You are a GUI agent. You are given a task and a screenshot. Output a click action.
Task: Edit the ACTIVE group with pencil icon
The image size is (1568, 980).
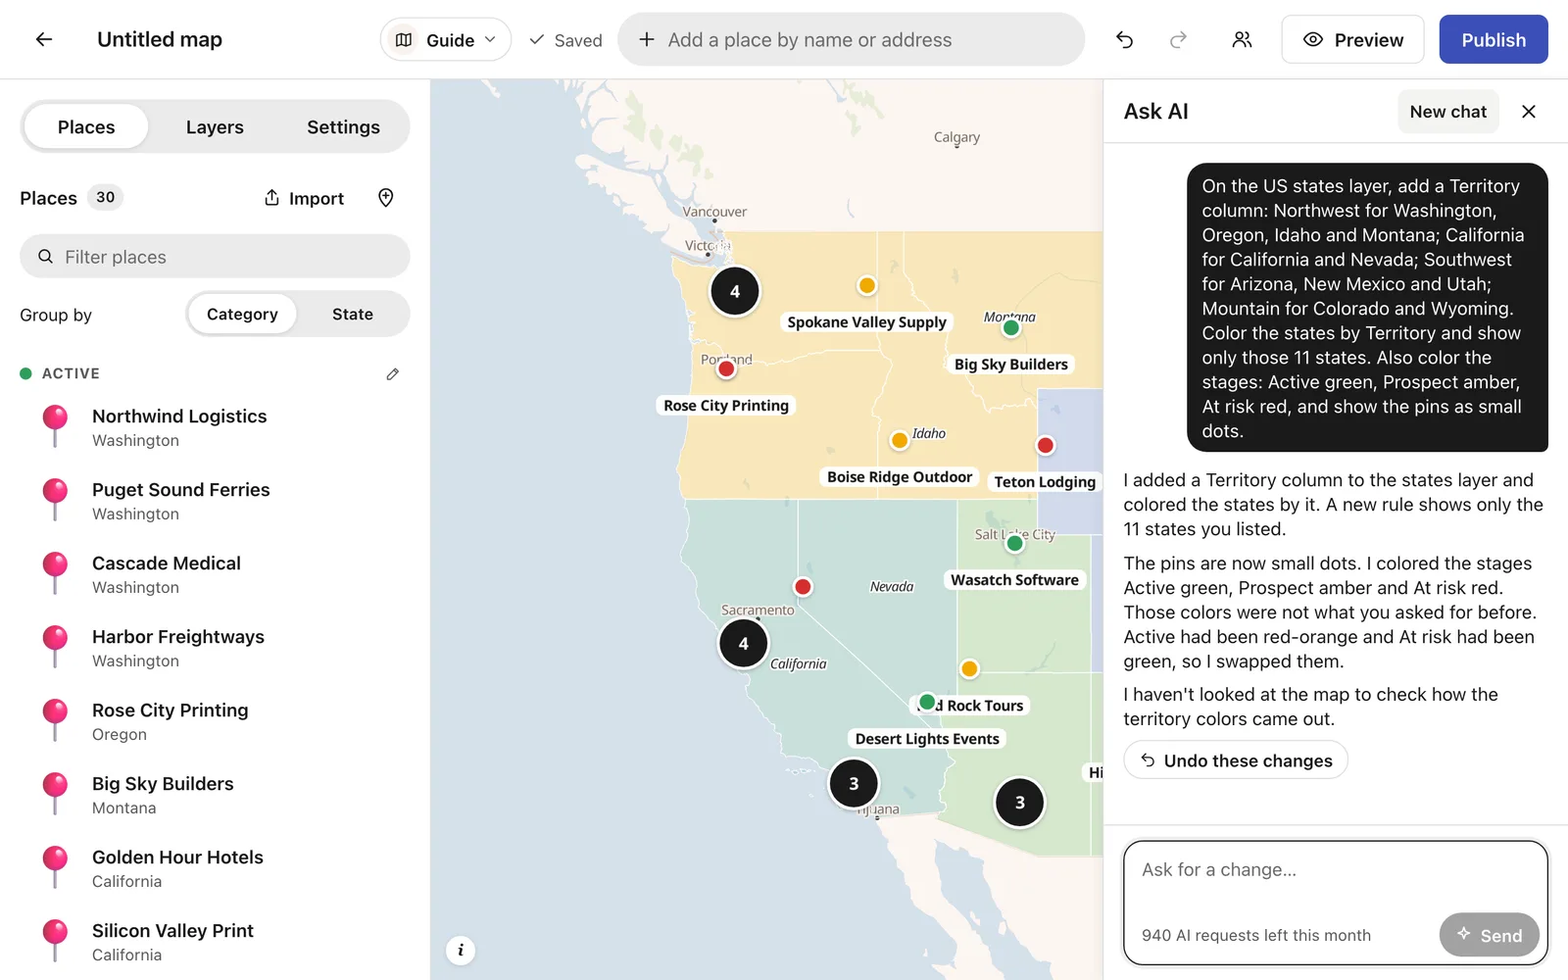click(x=393, y=373)
